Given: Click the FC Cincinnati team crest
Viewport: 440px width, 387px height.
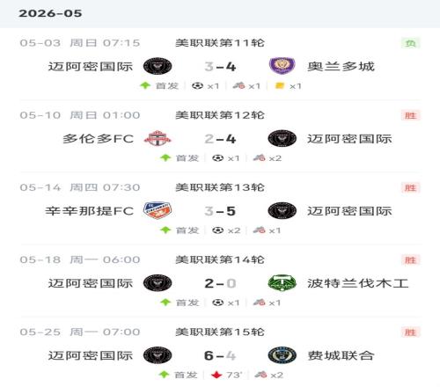Looking at the screenshot, I should (158, 210).
